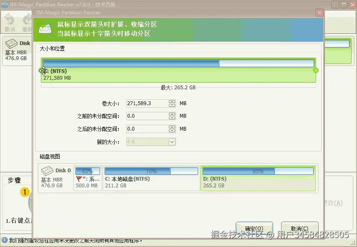Click the 大小和位置 section label

click(x=53, y=48)
